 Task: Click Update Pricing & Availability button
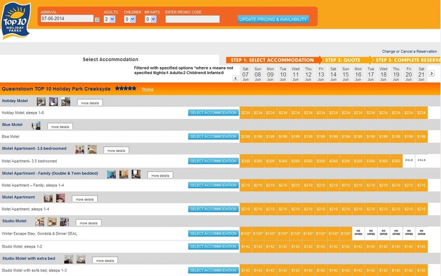click(x=273, y=19)
